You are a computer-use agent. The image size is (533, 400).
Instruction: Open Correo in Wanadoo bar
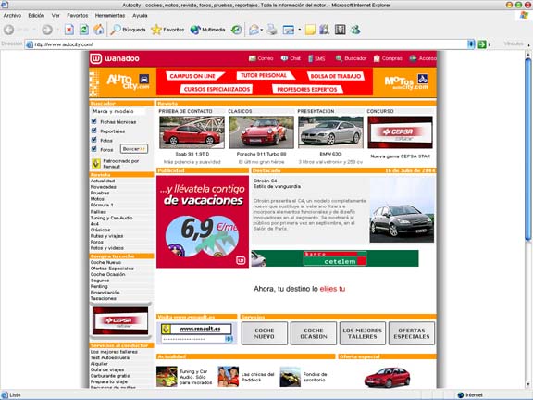tap(261, 58)
